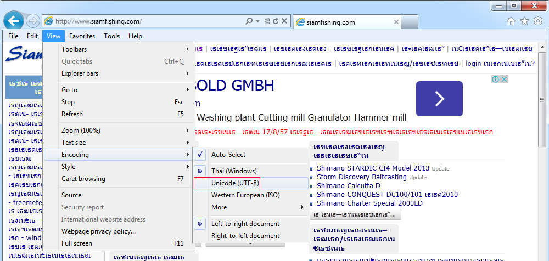The image size is (549, 261).
Task: Close the siamfishing.com tab
Action: point(396,22)
